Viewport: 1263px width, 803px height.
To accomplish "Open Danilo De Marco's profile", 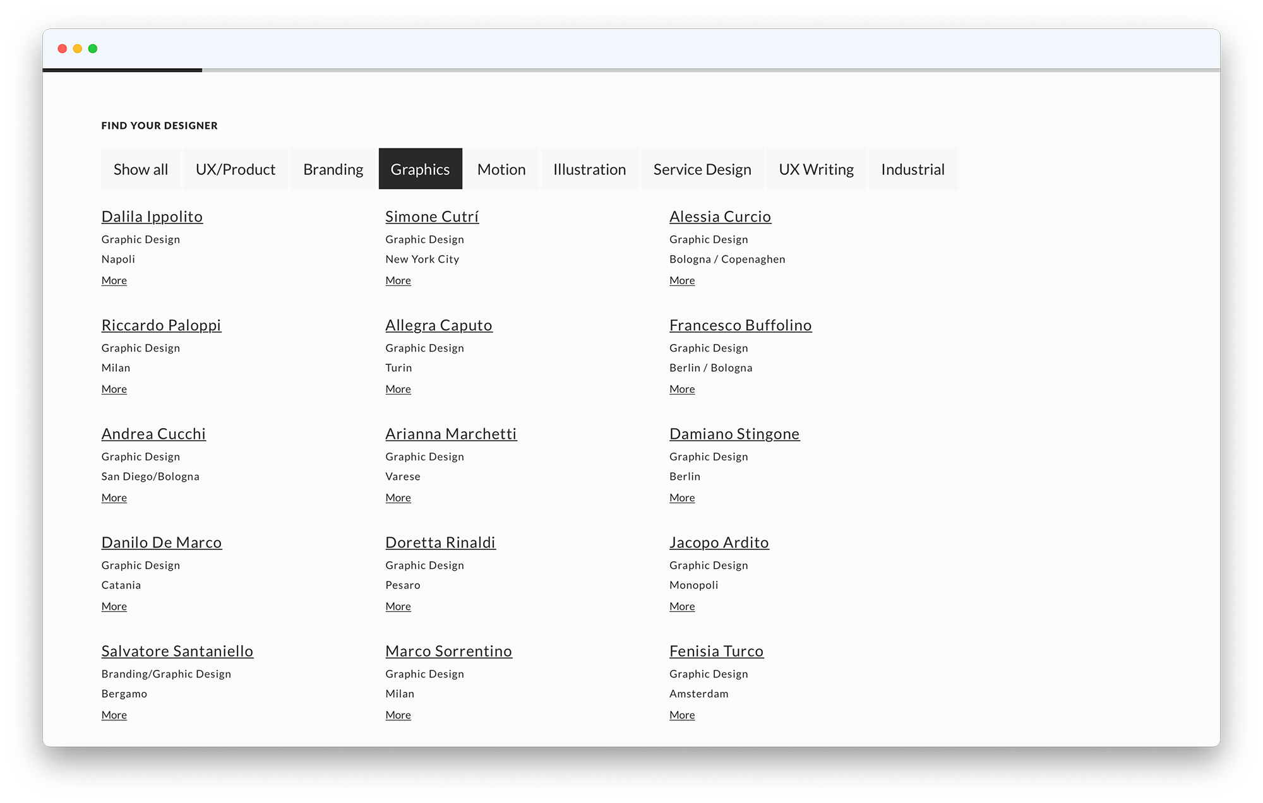I will (162, 542).
